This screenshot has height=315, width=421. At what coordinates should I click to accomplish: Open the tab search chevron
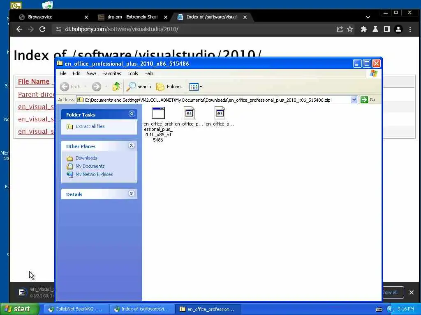(x=368, y=17)
